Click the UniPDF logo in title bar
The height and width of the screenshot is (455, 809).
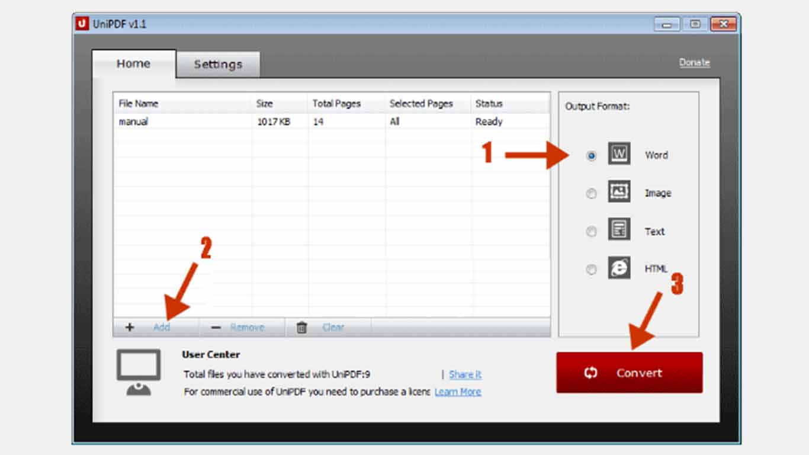[82, 24]
